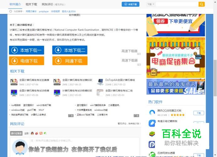The width and height of the screenshot is (217, 157).
Task: Open the 网友评价 tab
Action: [47, 4]
